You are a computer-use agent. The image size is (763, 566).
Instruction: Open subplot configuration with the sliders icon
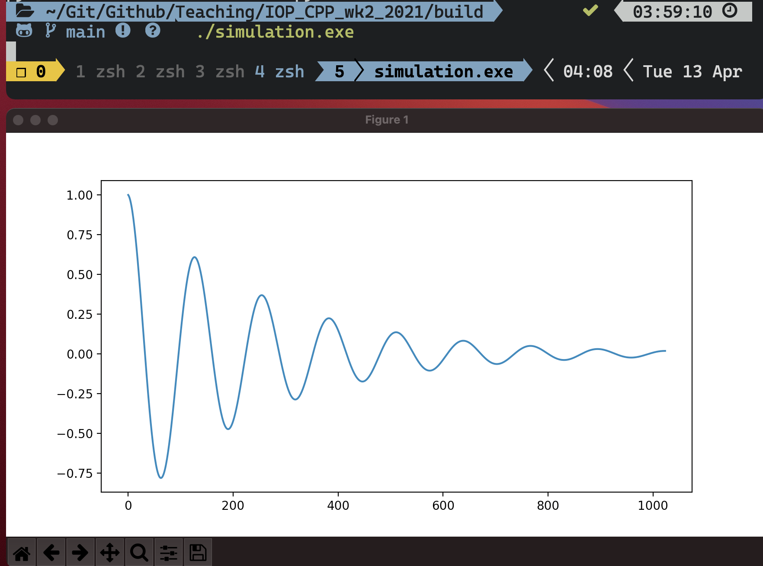tap(169, 552)
